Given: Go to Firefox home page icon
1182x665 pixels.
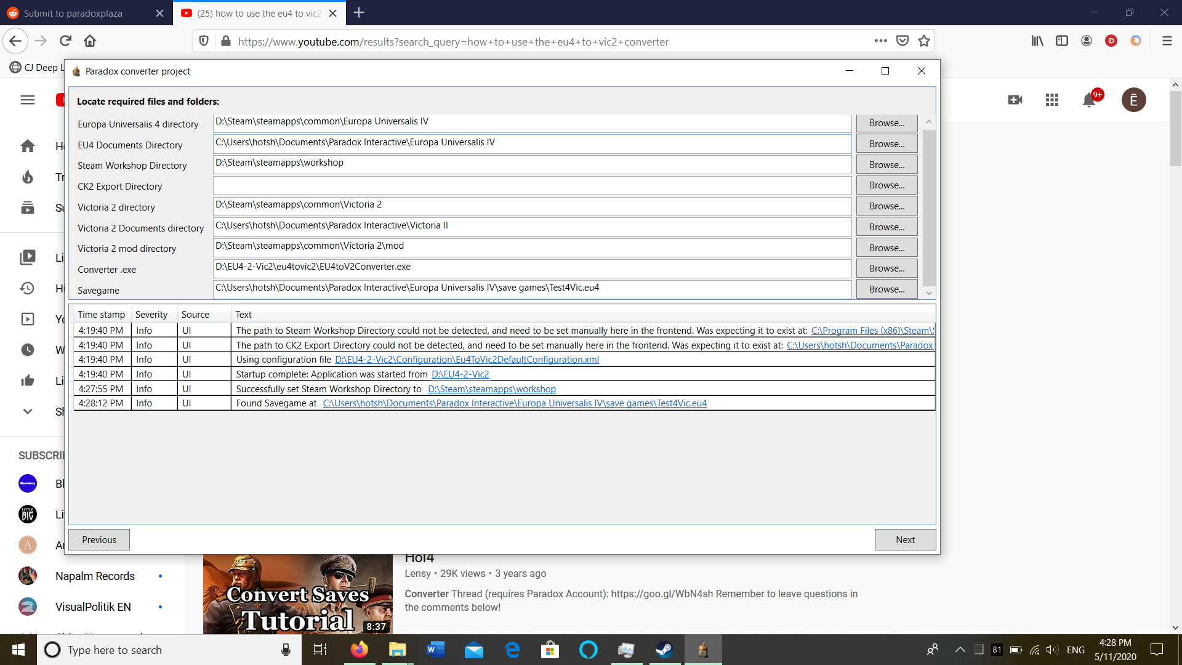Looking at the screenshot, I should (90, 41).
